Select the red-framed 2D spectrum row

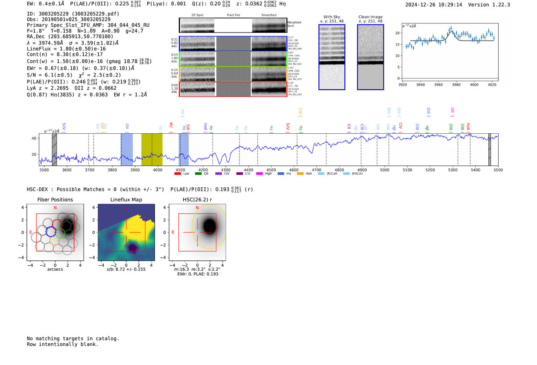point(233,89)
